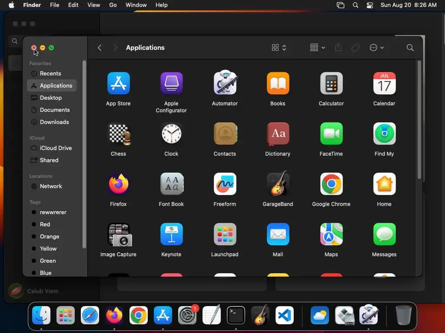This screenshot has height=333, width=445.
Task: Select the Freeform app icon
Action: [x=225, y=184]
